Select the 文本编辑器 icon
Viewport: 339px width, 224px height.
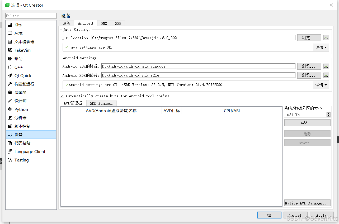10,42
